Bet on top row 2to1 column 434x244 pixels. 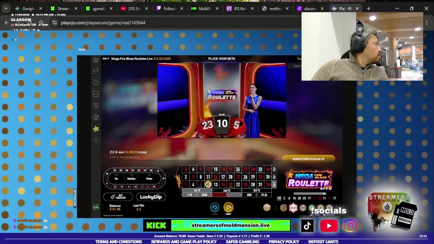coord(274,169)
